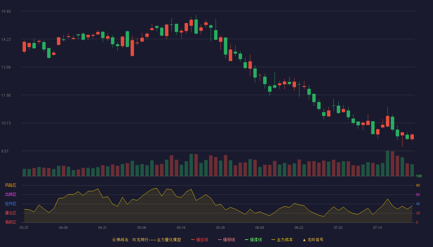
Task: Toggle the 主力成本 legend entry
Action: [282, 240]
